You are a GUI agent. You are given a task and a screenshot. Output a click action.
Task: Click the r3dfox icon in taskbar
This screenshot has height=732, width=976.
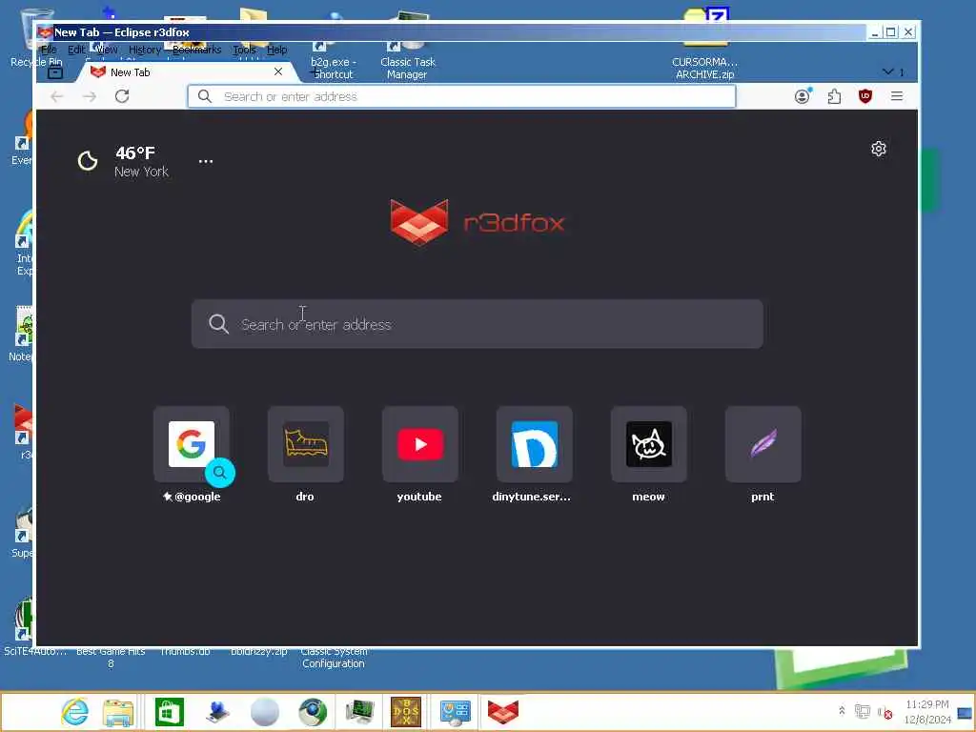click(x=503, y=712)
